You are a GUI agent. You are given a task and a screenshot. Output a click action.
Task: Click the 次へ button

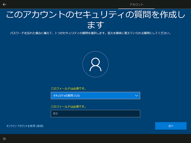(171, 126)
